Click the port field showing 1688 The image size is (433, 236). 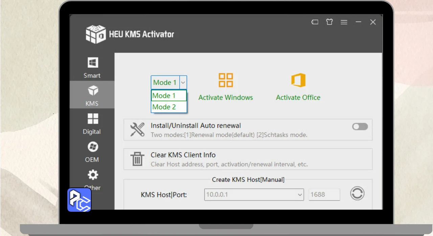click(324, 195)
